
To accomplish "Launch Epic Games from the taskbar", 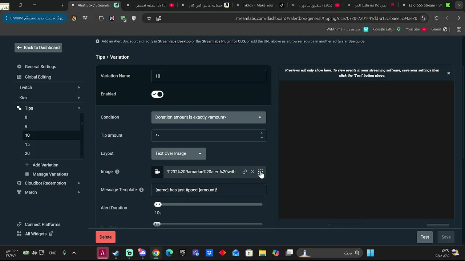I will [183, 253].
